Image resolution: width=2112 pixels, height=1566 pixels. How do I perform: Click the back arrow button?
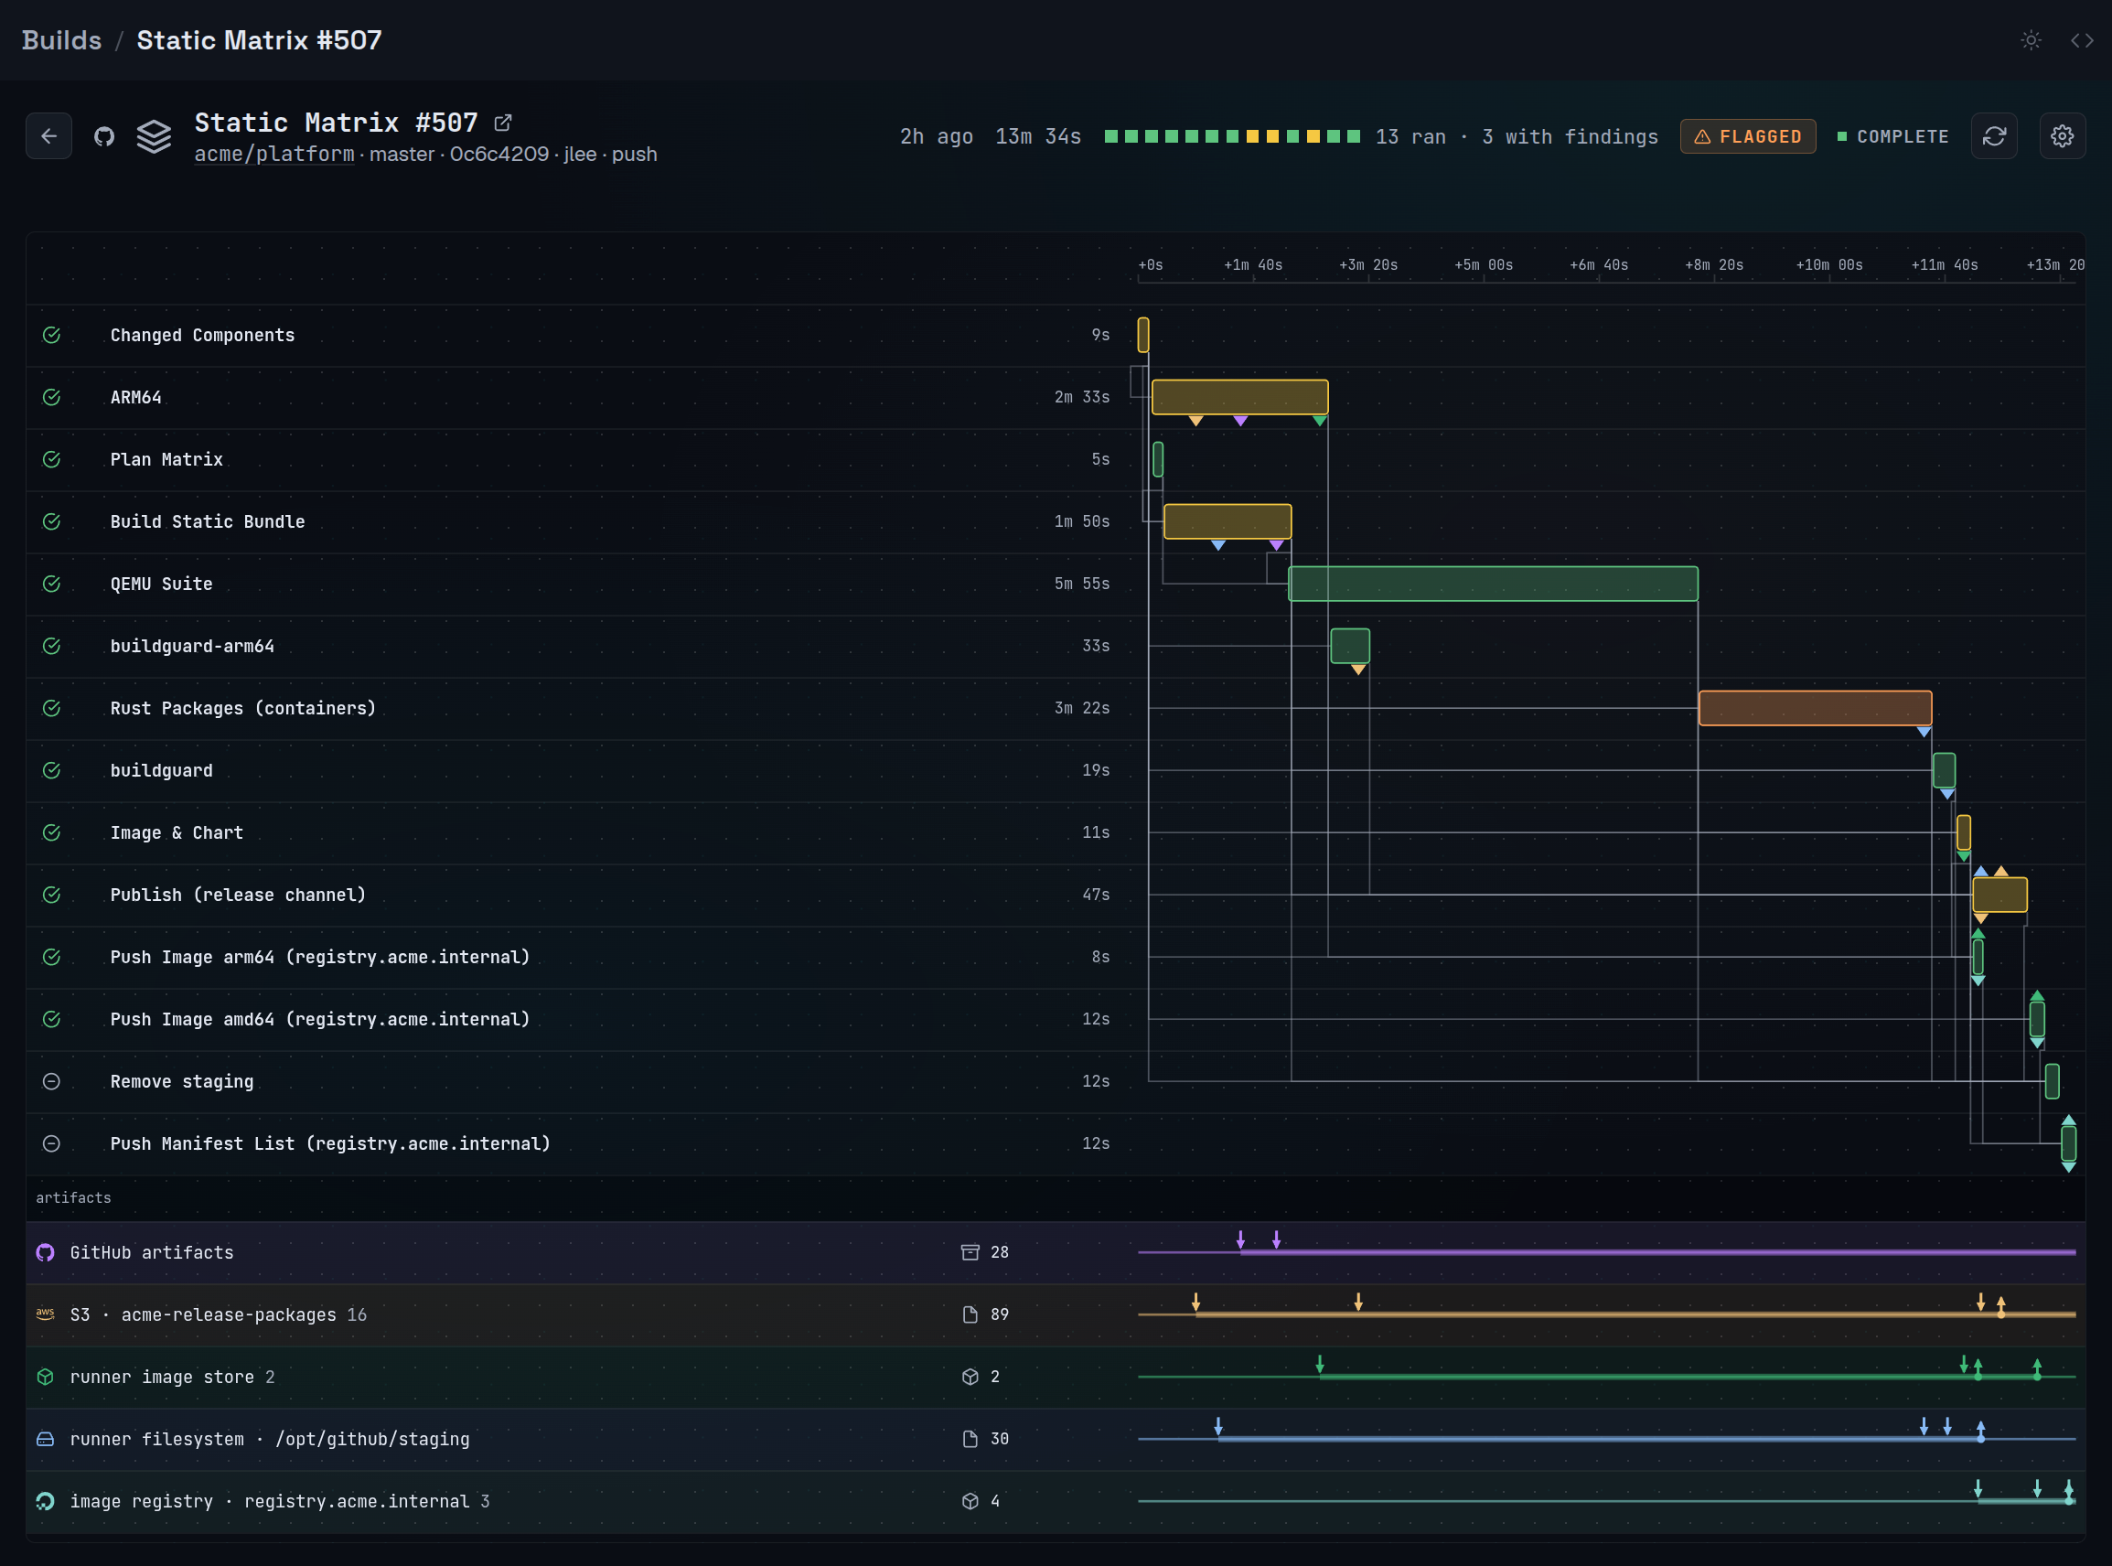(x=49, y=136)
